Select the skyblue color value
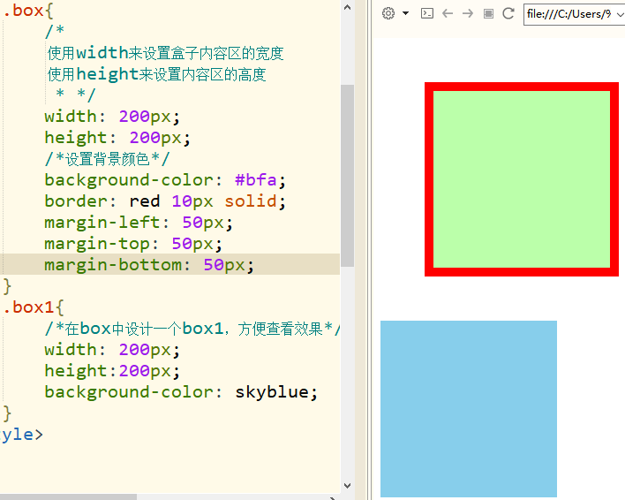This screenshot has height=500, width=625. coord(271,392)
